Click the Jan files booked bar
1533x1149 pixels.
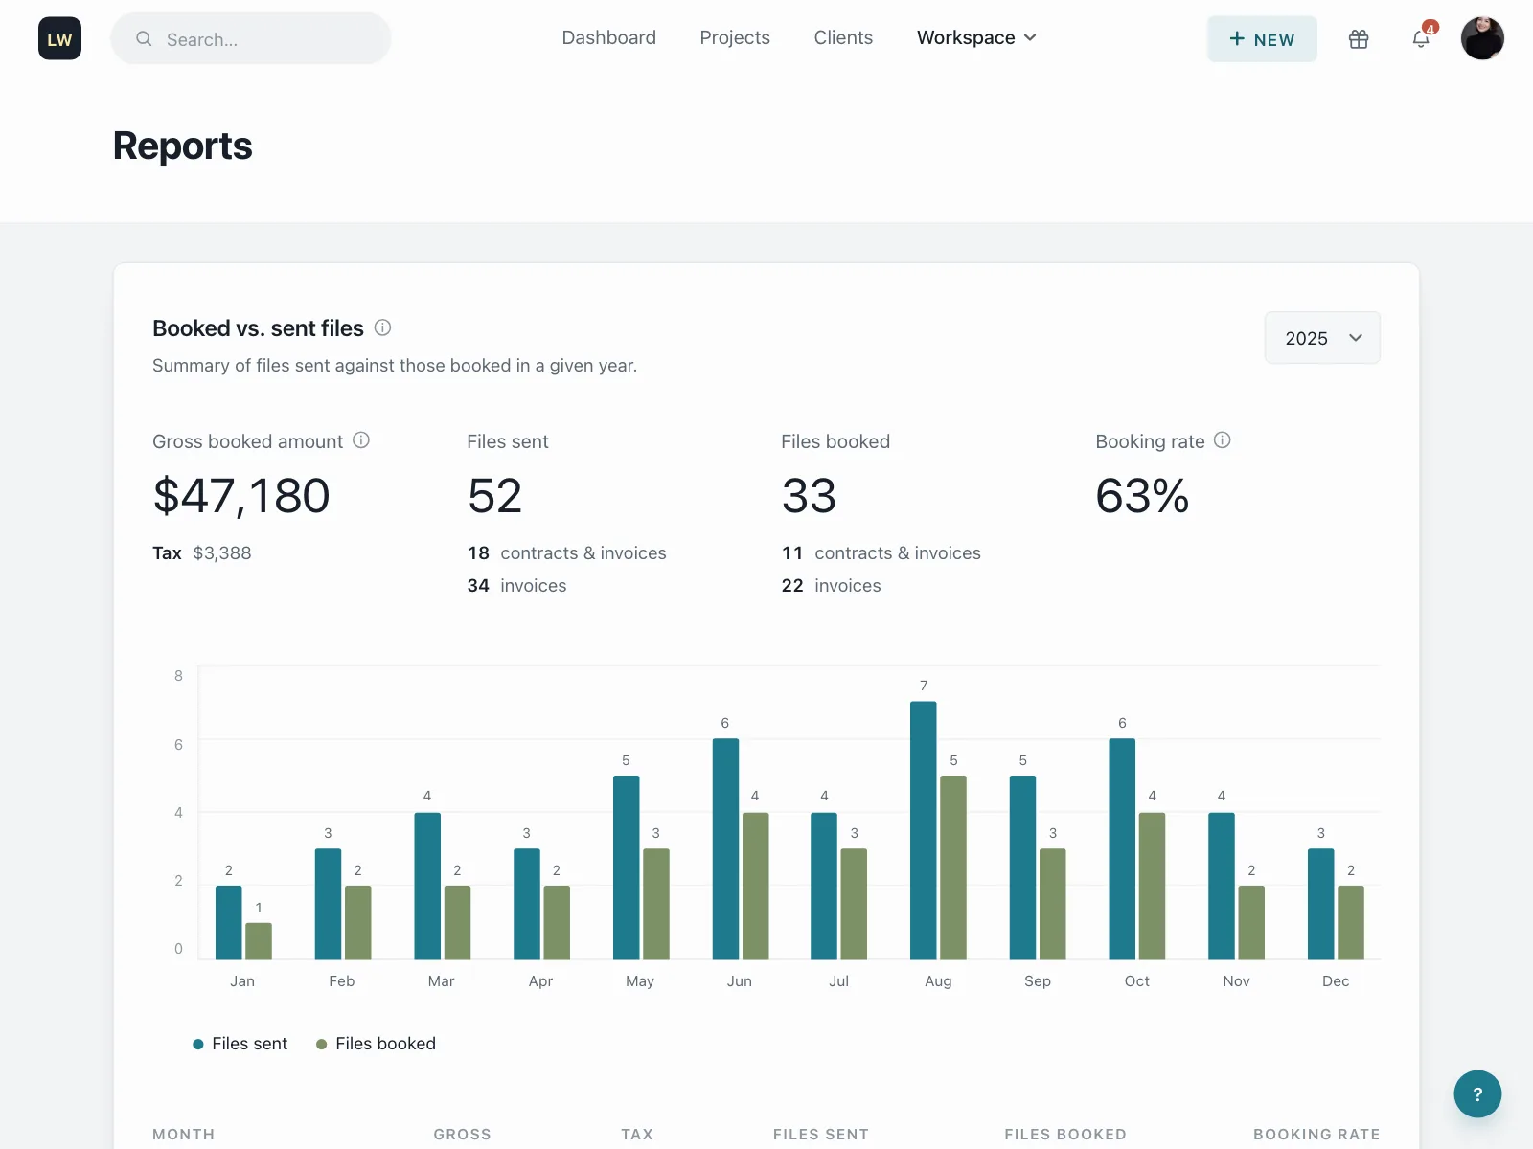(x=259, y=941)
